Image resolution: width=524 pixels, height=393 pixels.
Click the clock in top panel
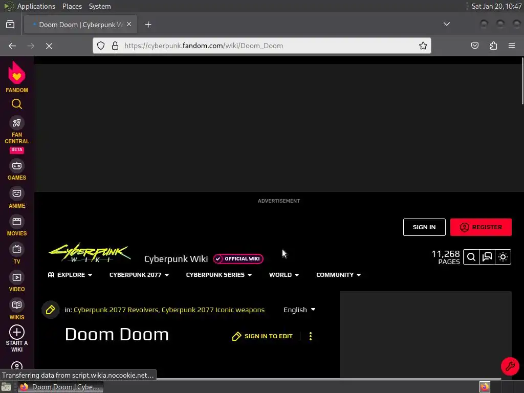[x=496, y=6]
